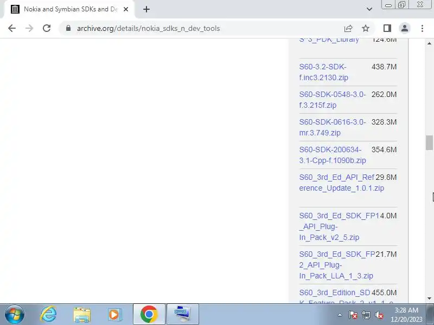Screen dimensions: 434x325
Task: Open Windows Media Player from the taskbar
Action: 114,315
